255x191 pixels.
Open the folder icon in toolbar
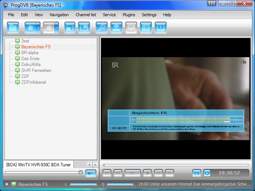[x=13, y=28]
